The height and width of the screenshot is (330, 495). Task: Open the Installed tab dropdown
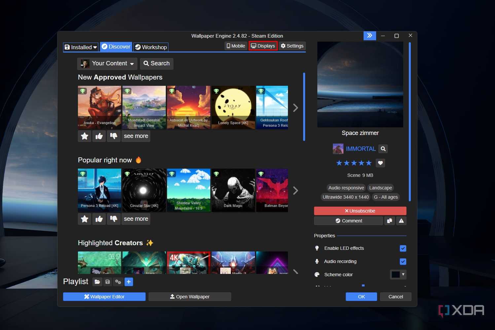coord(81,47)
